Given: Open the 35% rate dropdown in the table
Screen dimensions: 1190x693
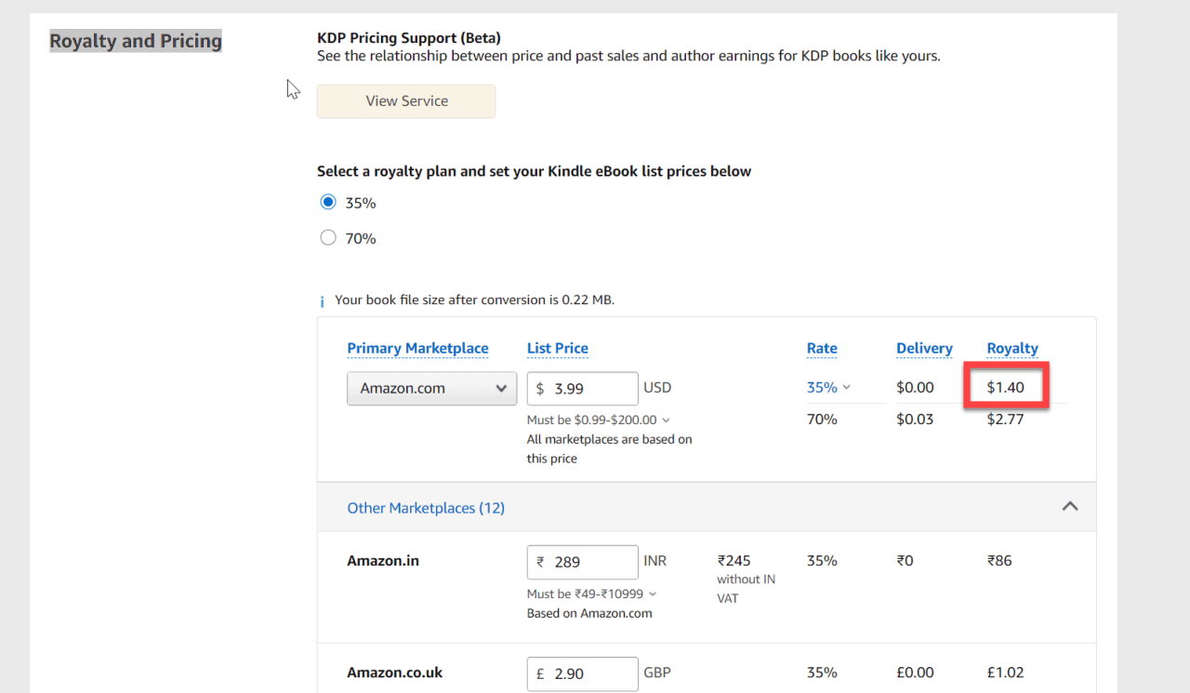Looking at the screenshot, I should coord(827,387).
